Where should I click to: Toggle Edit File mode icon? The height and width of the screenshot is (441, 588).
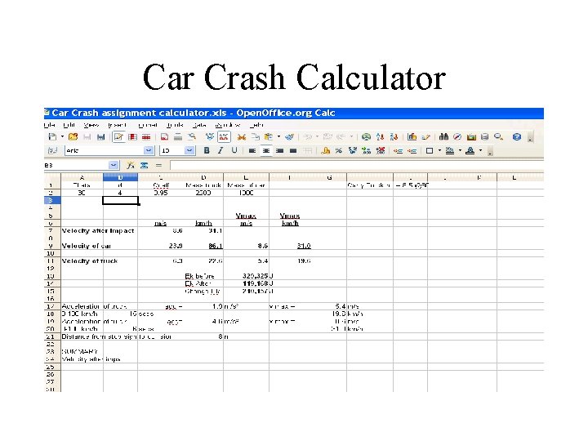(119, 137)
